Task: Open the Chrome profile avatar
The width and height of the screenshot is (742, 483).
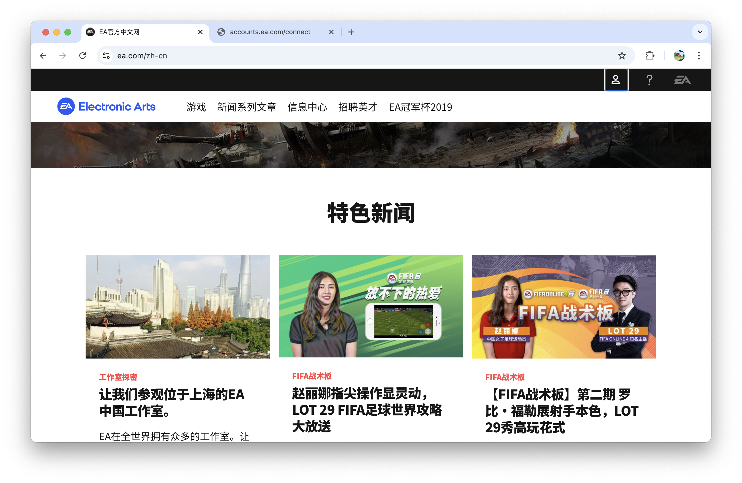Action: 679,56
